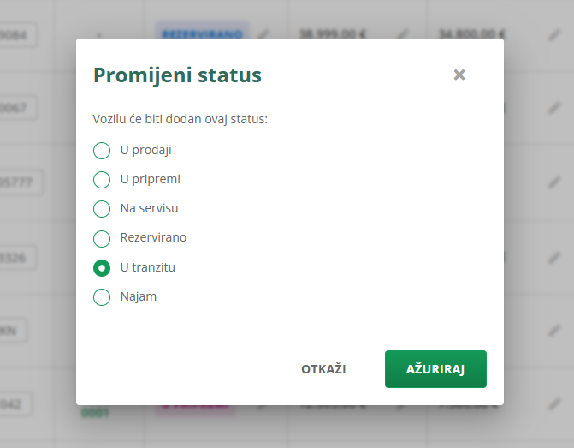574x448 pixels.
Task: Click the green 0001 link text
Action: [95, 414]
